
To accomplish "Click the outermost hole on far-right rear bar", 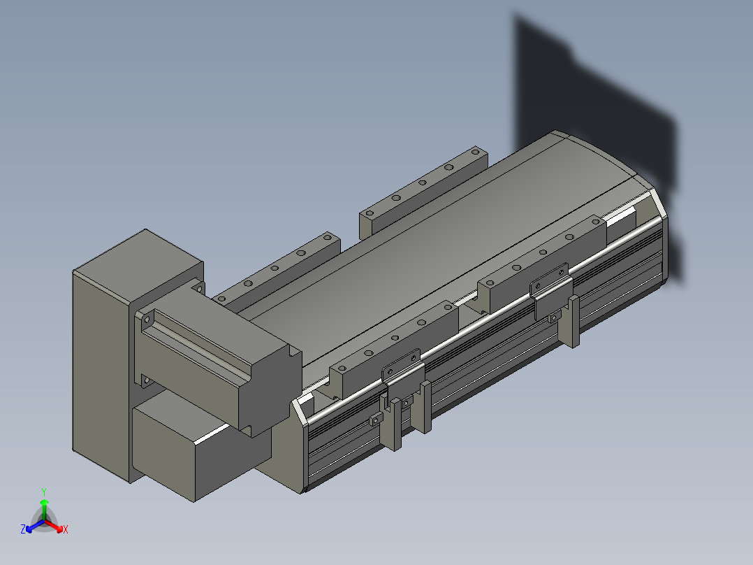I will pos(475,152).
